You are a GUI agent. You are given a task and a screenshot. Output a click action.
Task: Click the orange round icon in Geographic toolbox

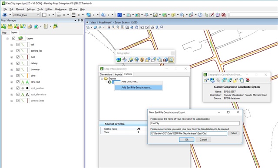(x=142, y=60)
